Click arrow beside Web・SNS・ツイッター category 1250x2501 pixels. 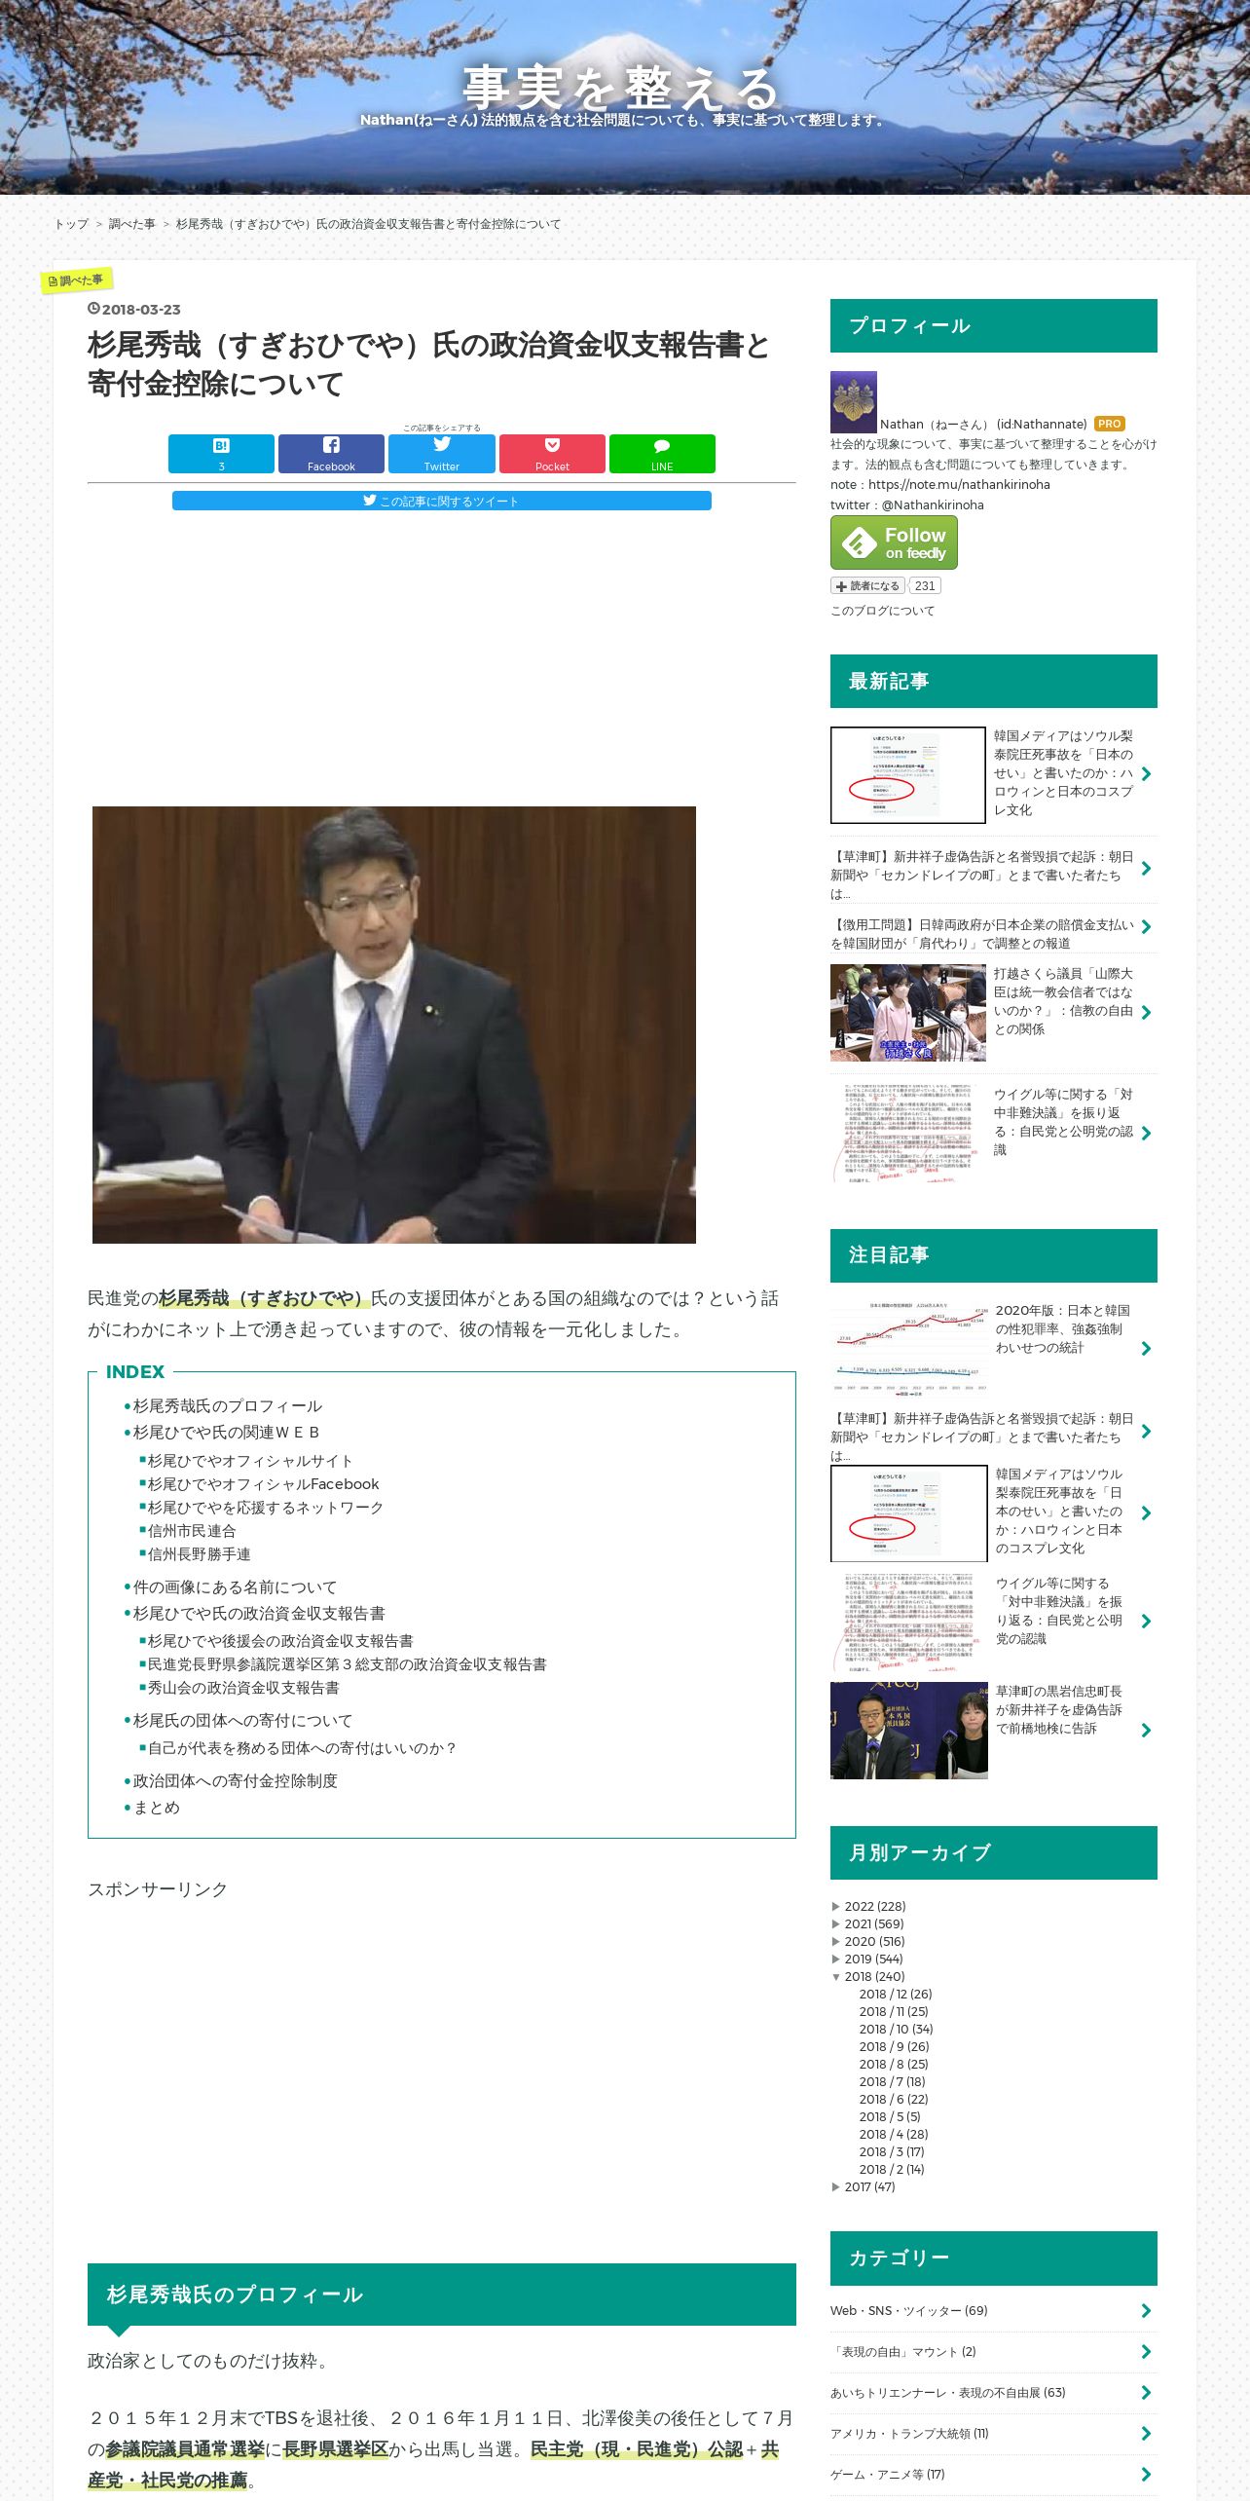tap(1146, 2311)
